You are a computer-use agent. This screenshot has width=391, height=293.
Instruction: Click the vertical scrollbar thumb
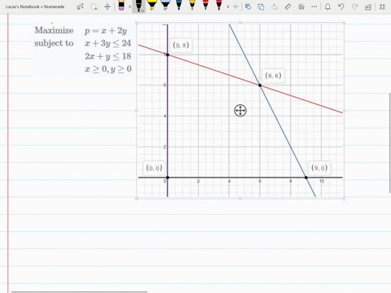(390, 143)
